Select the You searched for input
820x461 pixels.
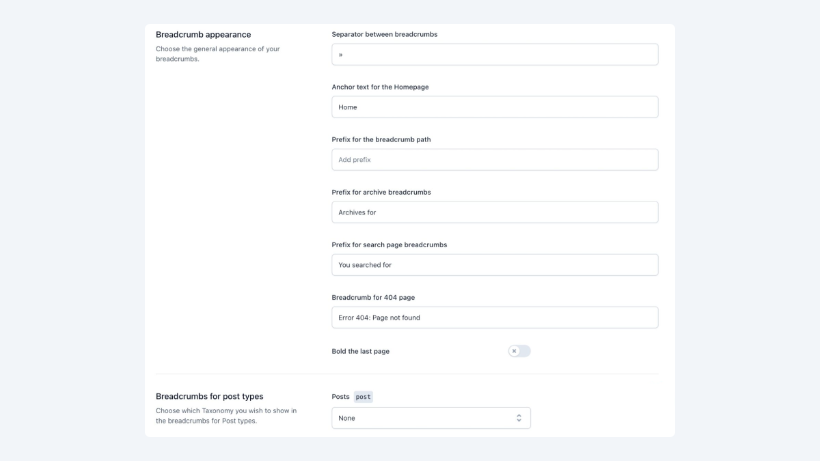pyautogui.click(x=495, y=264)
